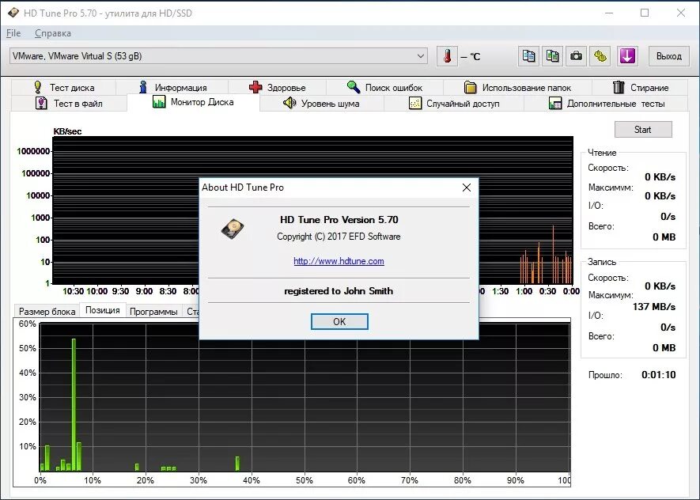Open the Дополнительные тесты tab
This screenshot has height=500, width=700.
coord(606,104)
